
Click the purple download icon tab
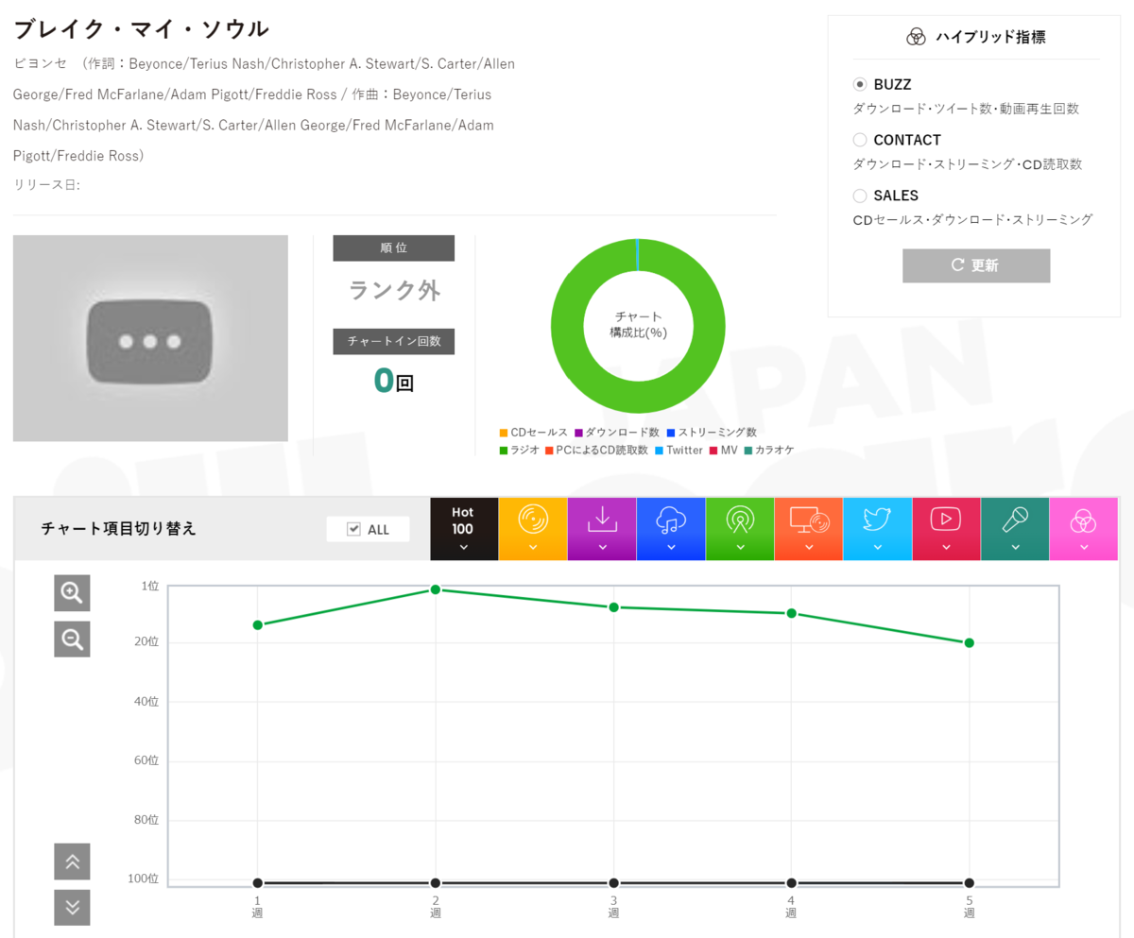pyautogui.click(x=602, y=529)
